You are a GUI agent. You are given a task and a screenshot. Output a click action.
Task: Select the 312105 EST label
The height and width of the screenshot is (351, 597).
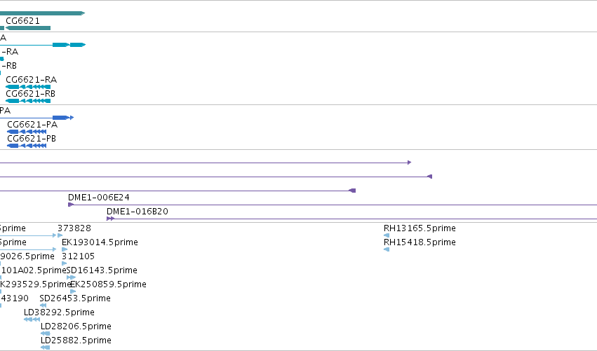(78, 256)
